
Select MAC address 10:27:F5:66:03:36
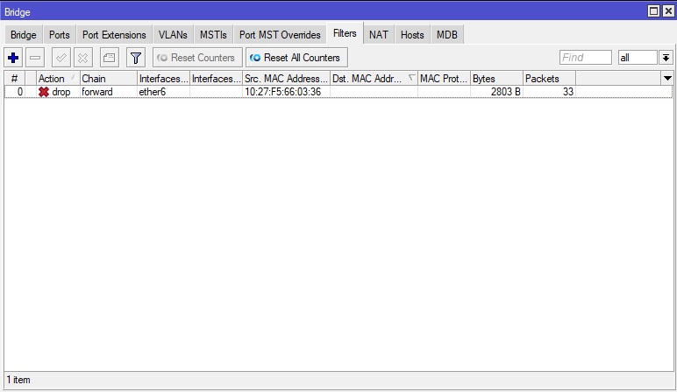pos(282,92)
